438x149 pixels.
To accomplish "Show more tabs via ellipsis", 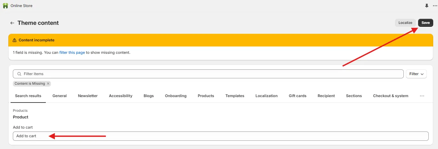I will tap(422, 96).
